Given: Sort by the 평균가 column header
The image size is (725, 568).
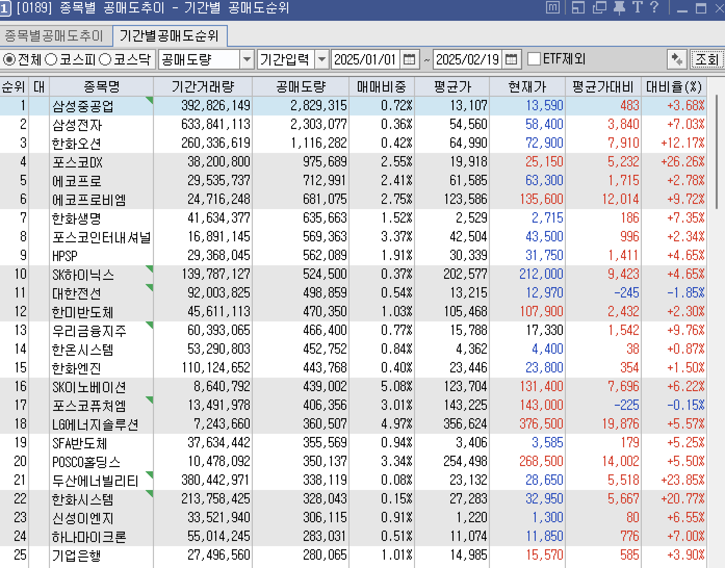Looking at the screenshot, I should tap(452, 86).
